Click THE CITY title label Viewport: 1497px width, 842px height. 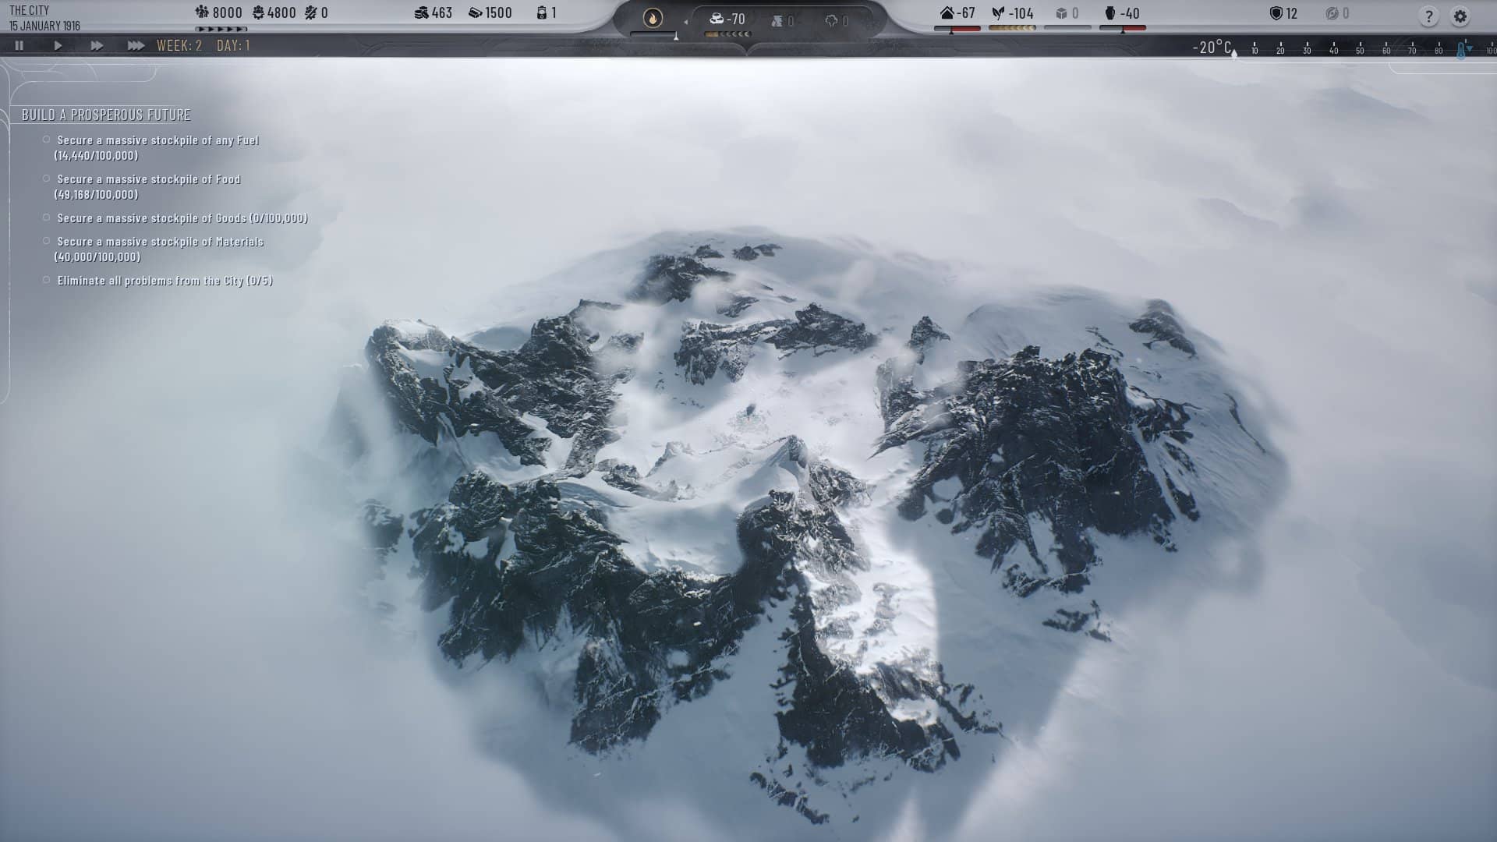coord(29,10)
